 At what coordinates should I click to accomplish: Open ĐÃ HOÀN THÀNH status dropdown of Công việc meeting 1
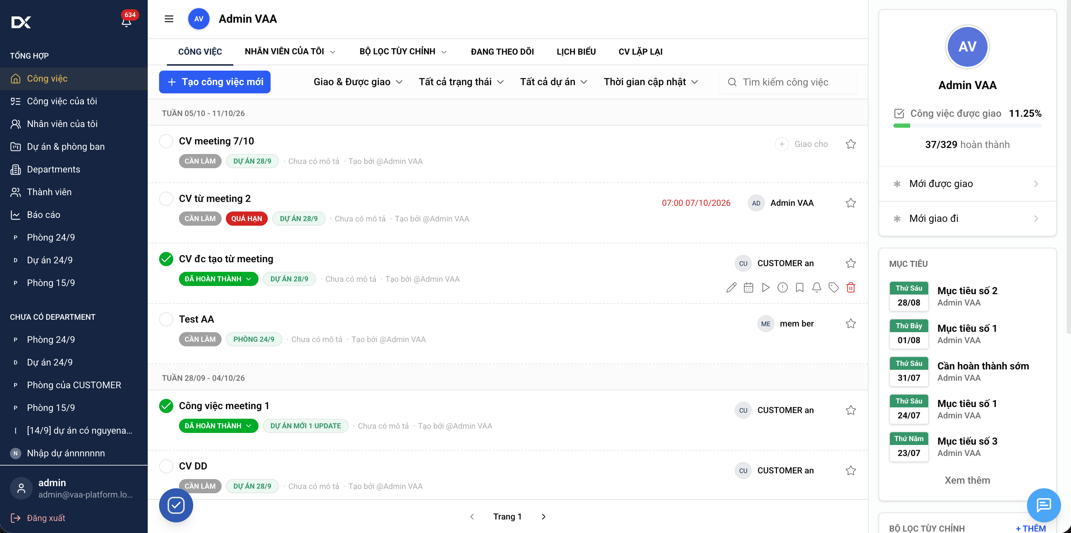pyautogui.click(x=218, y=426)
